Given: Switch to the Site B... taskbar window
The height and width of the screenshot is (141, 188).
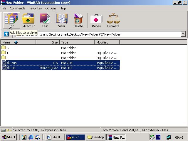Looking at the screenshot, I should [55, 137].
